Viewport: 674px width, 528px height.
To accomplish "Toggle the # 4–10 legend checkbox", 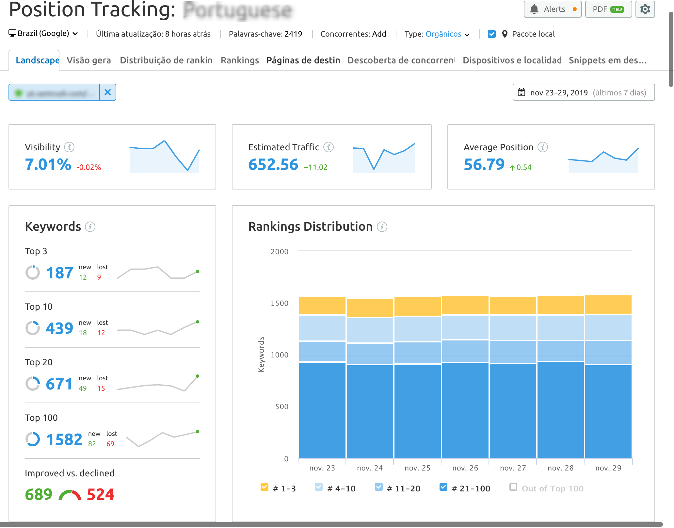I will click(x=319, y=487).
